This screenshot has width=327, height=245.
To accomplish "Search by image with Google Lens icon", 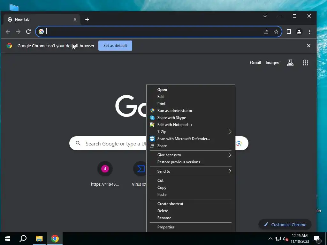I will [239, 143].
